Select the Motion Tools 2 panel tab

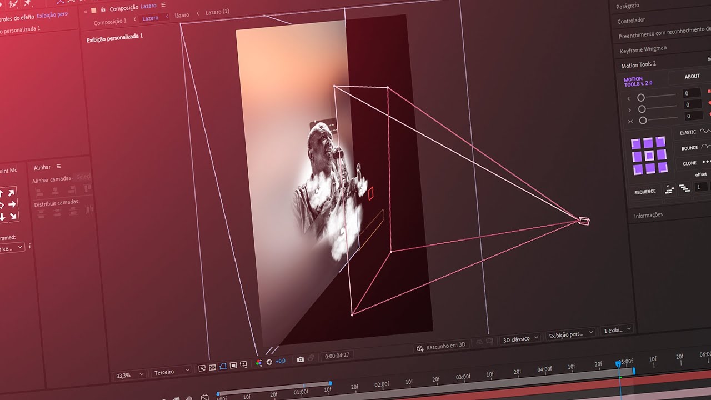[638, 64]
